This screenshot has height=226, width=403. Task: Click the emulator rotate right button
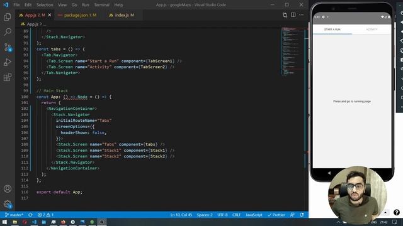point(402,50)
